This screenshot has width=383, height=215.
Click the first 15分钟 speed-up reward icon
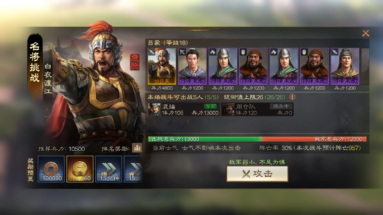[109, 169]
